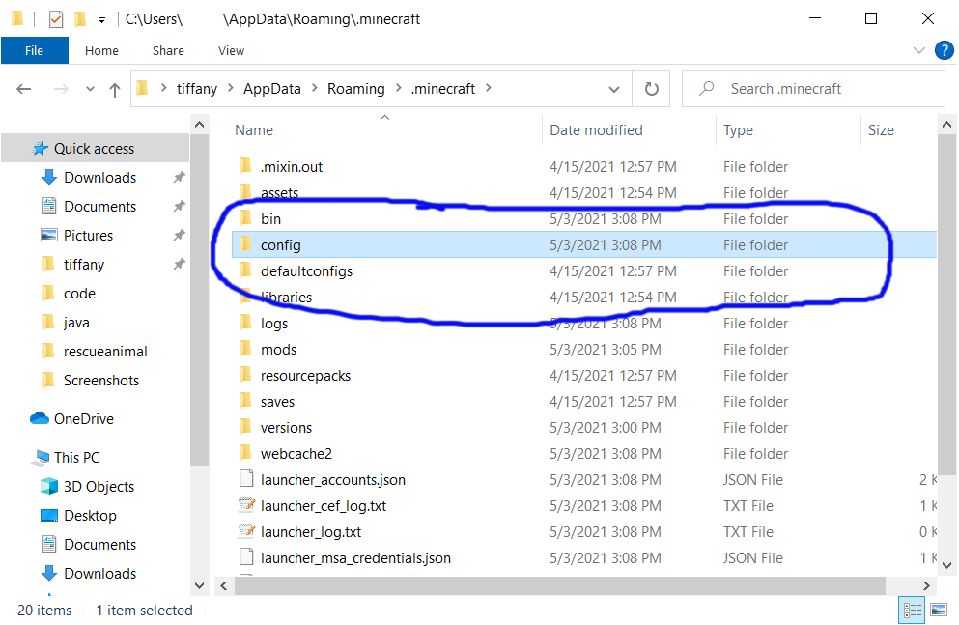Expand the ribbon with the chevron
Viewport: 959px width, 625px height.
pos(918,50)
